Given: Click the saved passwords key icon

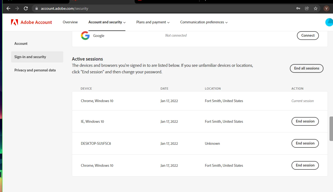Looking at the screenshot, I should pyautogui.click(x=298, y=8).
